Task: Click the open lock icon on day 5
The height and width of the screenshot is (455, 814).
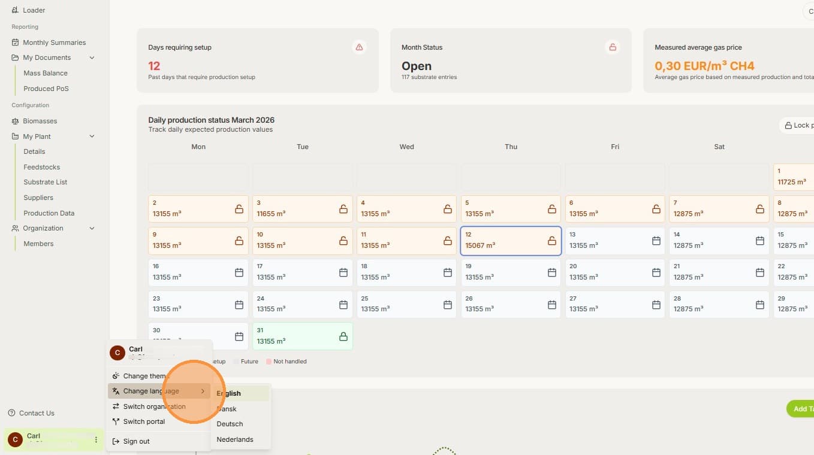Action: pos(552,209)
